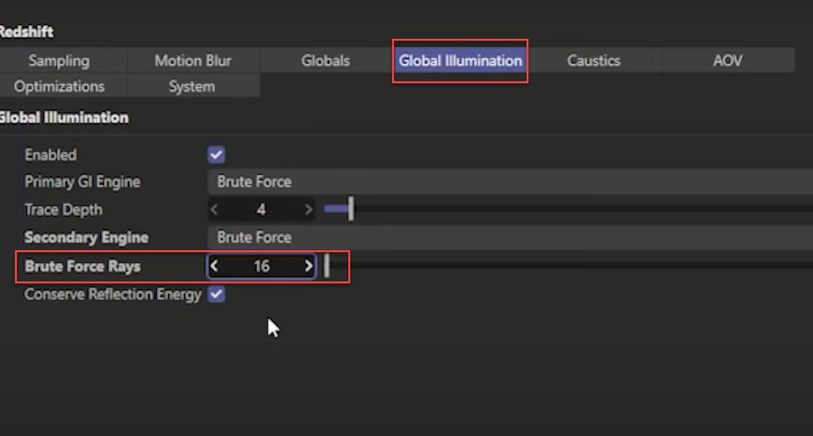Toggle Conserve Reflection Energy checkbox
The image size is (813, 436).
tap(216, 294)
